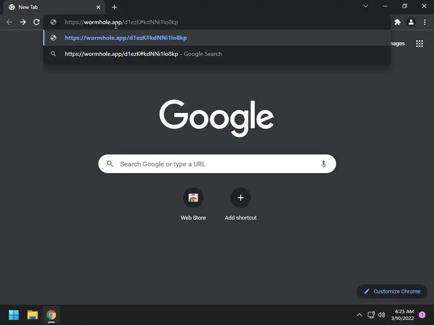Click the Google logo
The height and width of the screenshot is (325, 434).
coord(217,118)
